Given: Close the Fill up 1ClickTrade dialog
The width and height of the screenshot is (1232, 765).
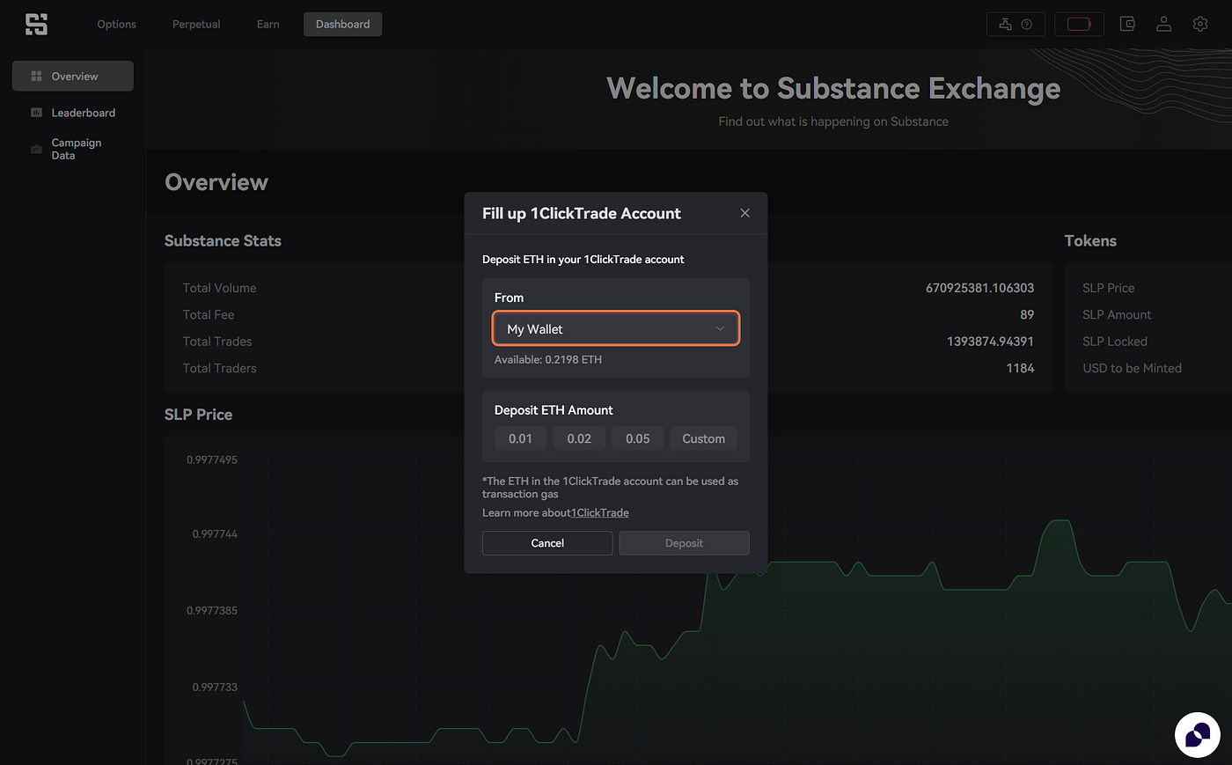Looking at the screenshot, I should (x=744, y=213).
